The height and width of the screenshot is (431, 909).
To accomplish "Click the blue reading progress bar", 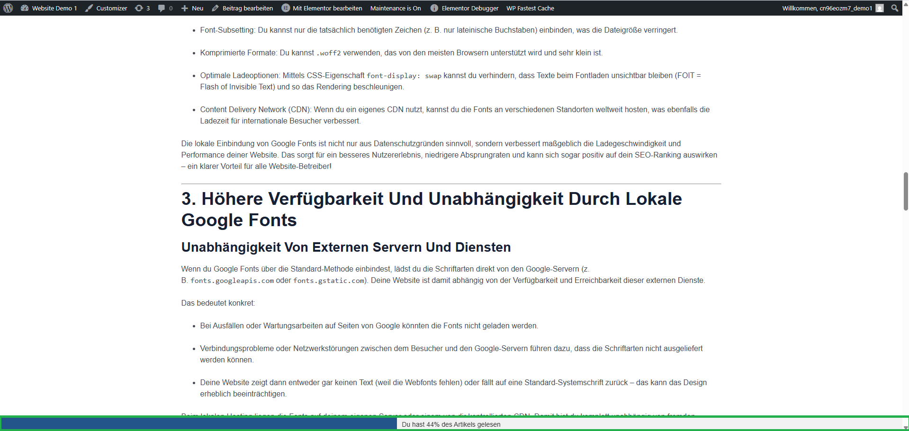I will (x=199, y=424).
